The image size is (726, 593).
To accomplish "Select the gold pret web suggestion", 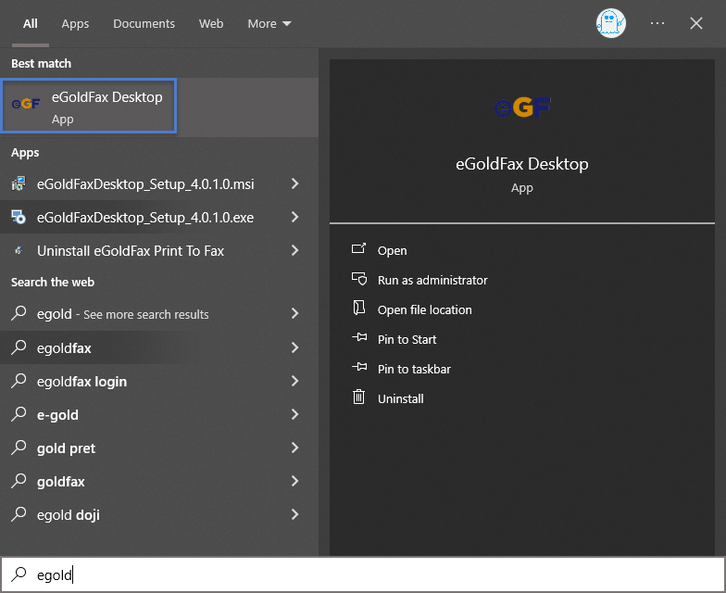I will [159, 448].
